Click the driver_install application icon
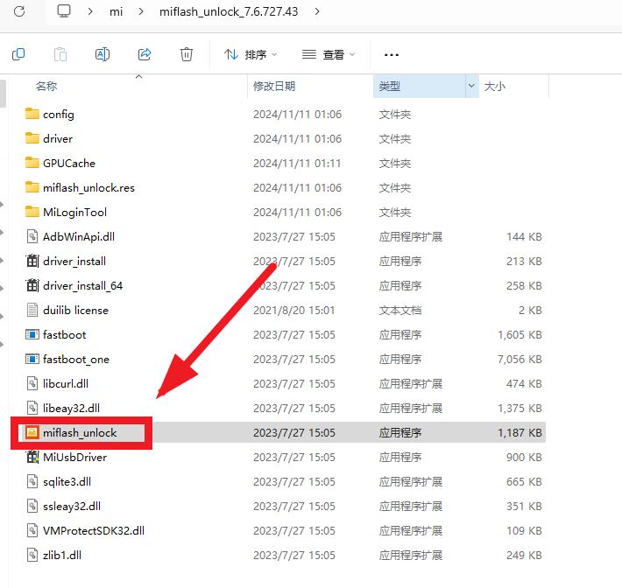The image size is (622, 588). tap(32, 261)
